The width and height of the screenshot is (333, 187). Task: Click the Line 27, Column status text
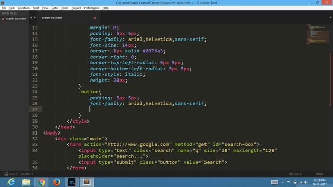point(21,174)
